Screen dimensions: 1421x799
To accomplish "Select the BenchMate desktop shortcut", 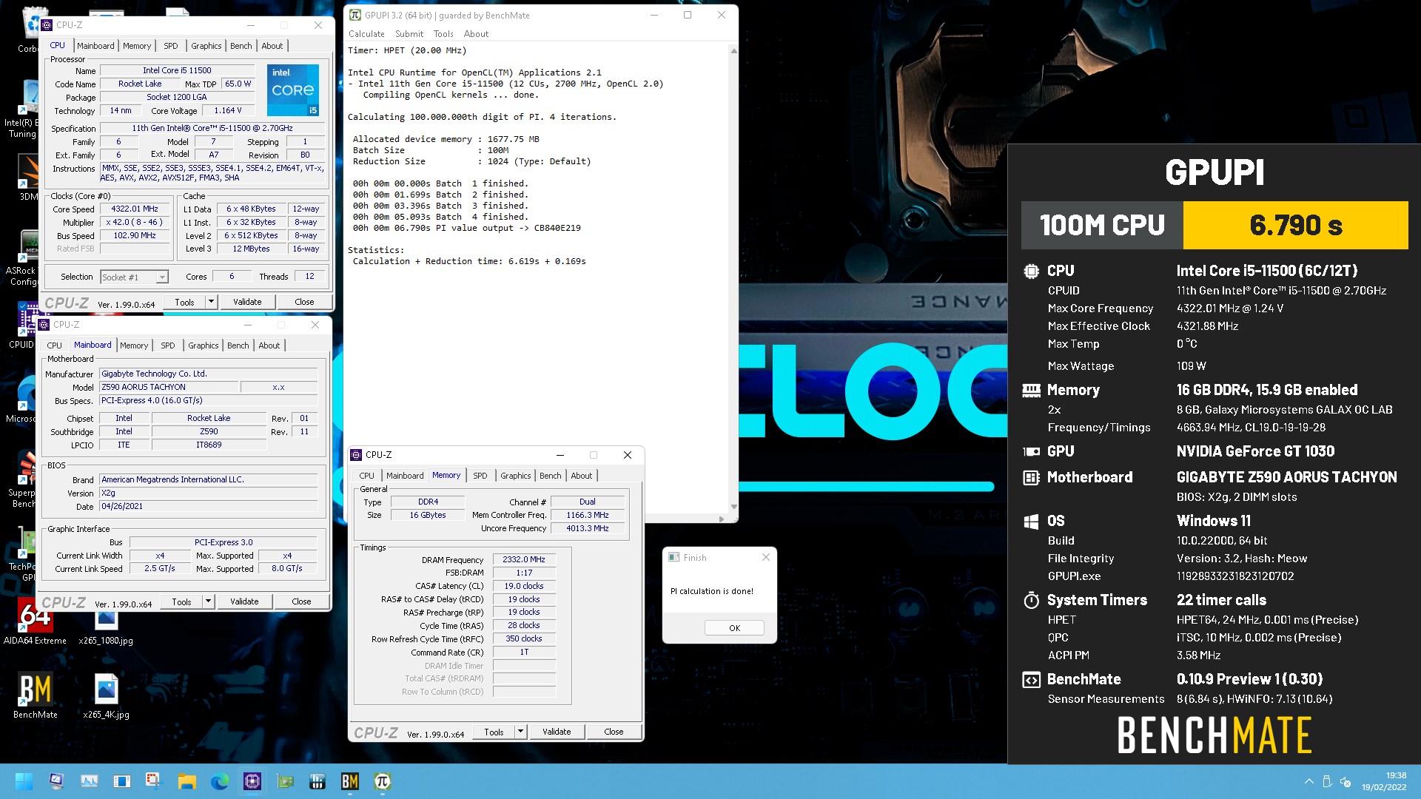I will point(35,695).
